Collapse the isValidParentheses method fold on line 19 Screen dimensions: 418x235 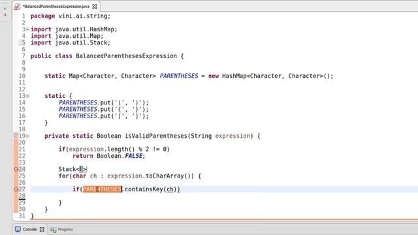(27, 136)
